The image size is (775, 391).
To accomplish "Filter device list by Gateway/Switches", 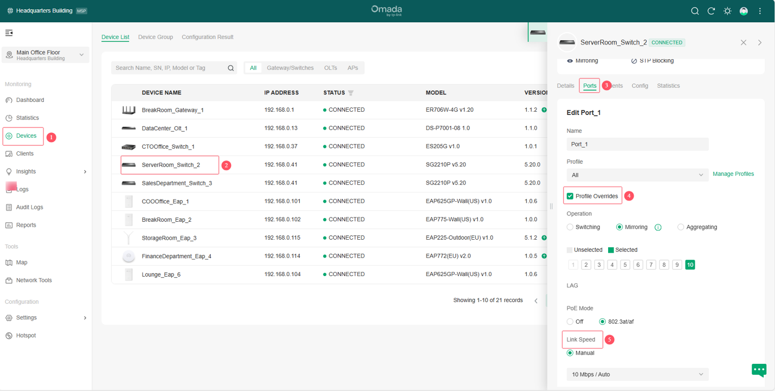I will click(x=290, y=68).
